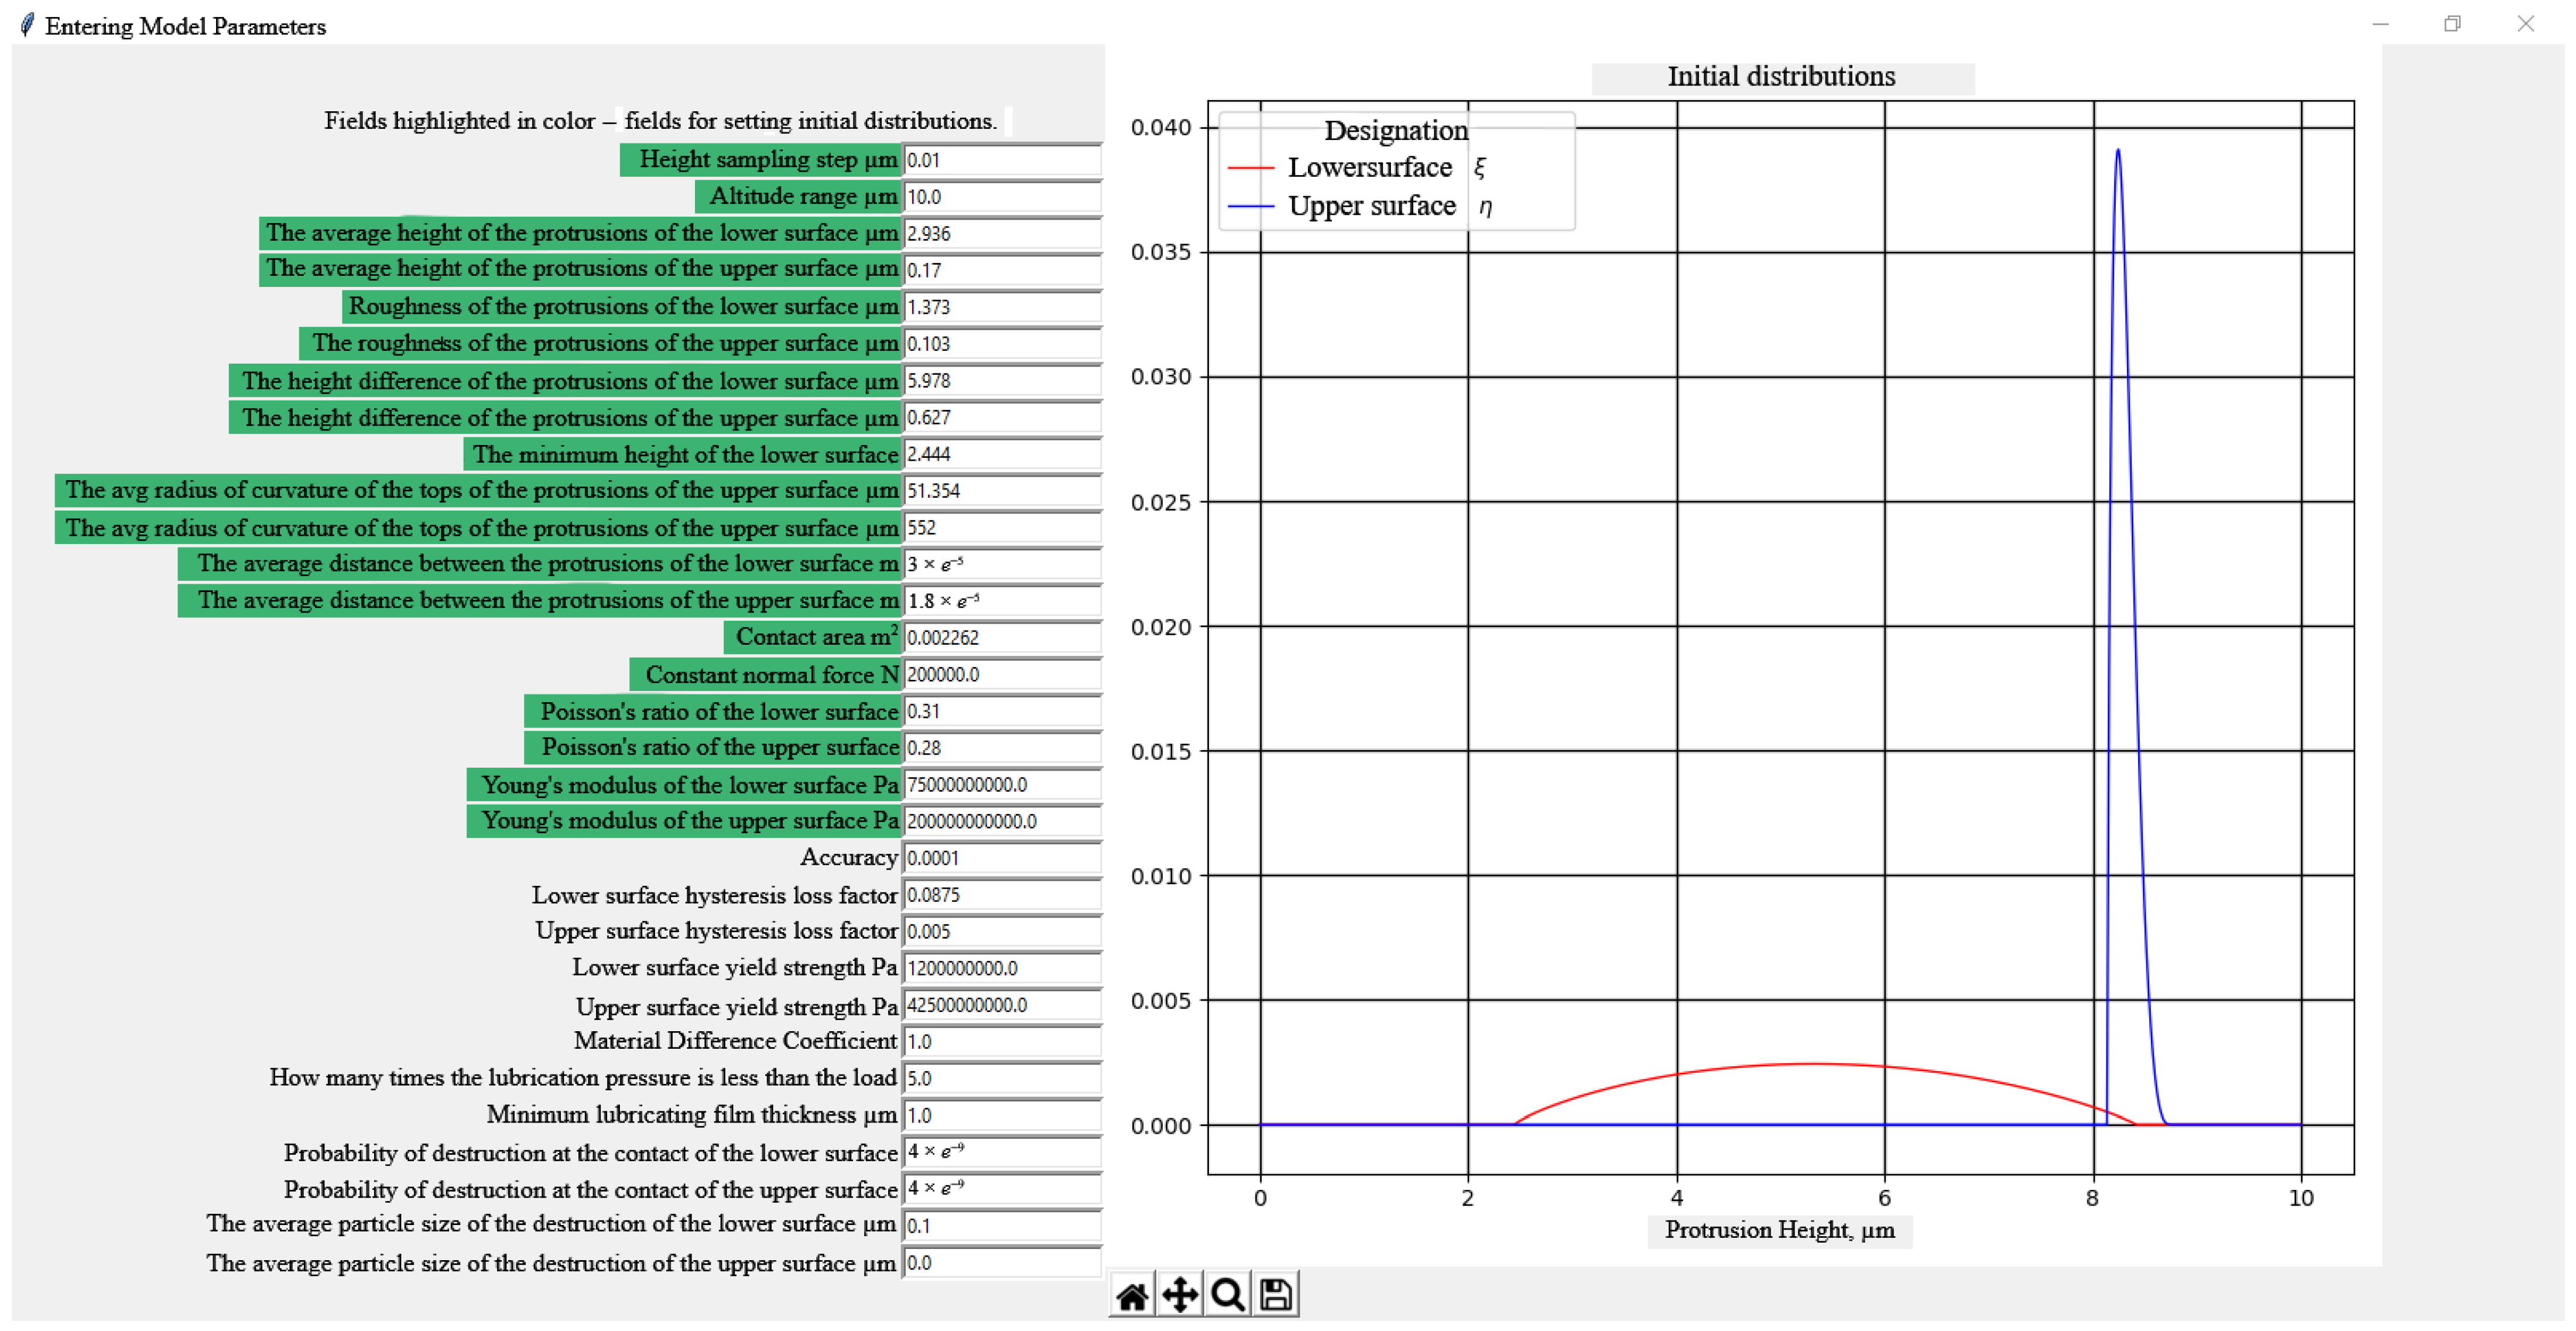Close the Entering Model Parameters window

[x=2525, y=24]
